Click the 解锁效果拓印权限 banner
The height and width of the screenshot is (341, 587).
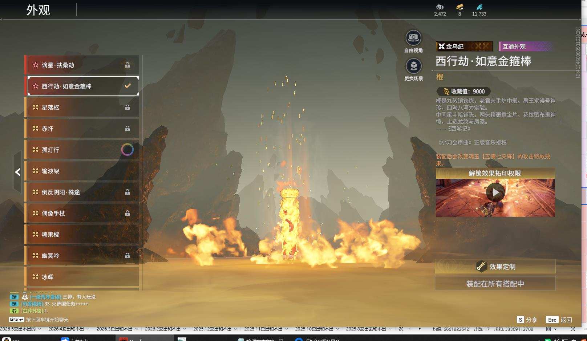tap(495, 173)
